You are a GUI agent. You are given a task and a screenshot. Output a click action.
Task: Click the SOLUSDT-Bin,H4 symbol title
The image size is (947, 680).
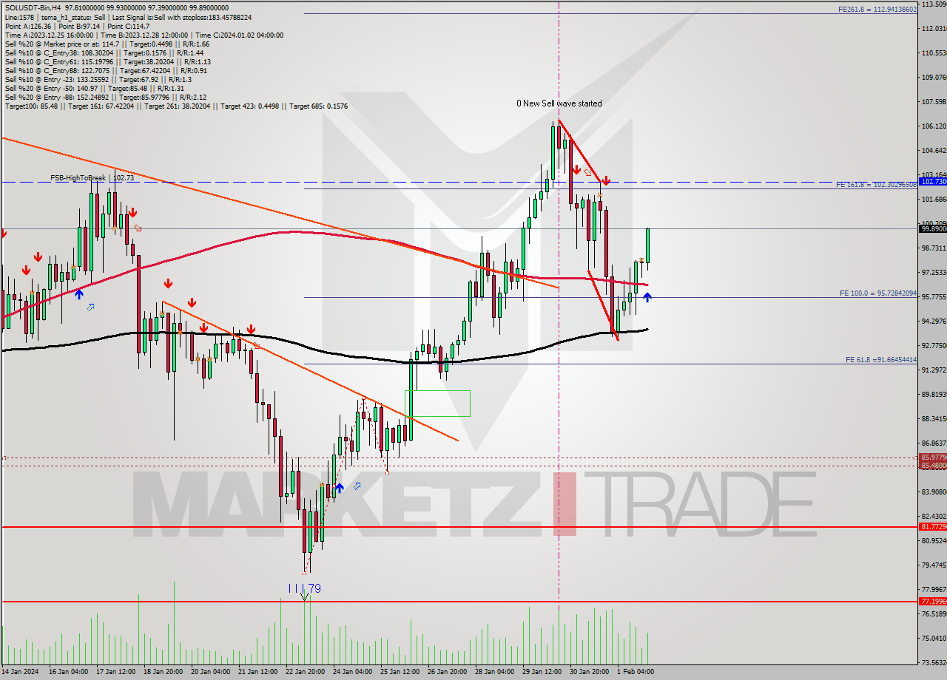[x=33, y=7]
